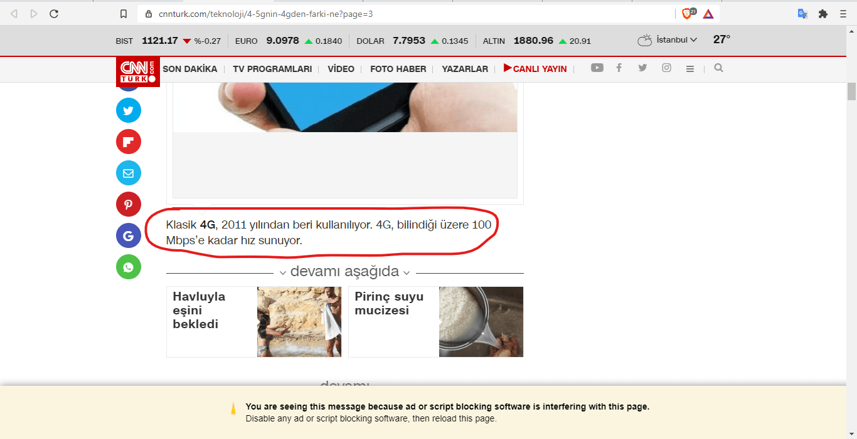857x439 pixels.
Task: Expand the İstanbul weather city dropdown
Action: tap(676, 40)
